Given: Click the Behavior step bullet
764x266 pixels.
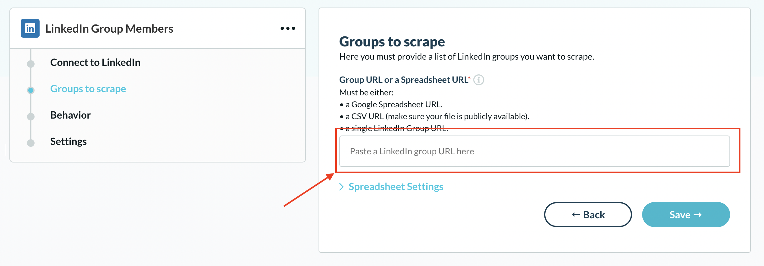Looking at the screenshot, I should pos(31,116).
